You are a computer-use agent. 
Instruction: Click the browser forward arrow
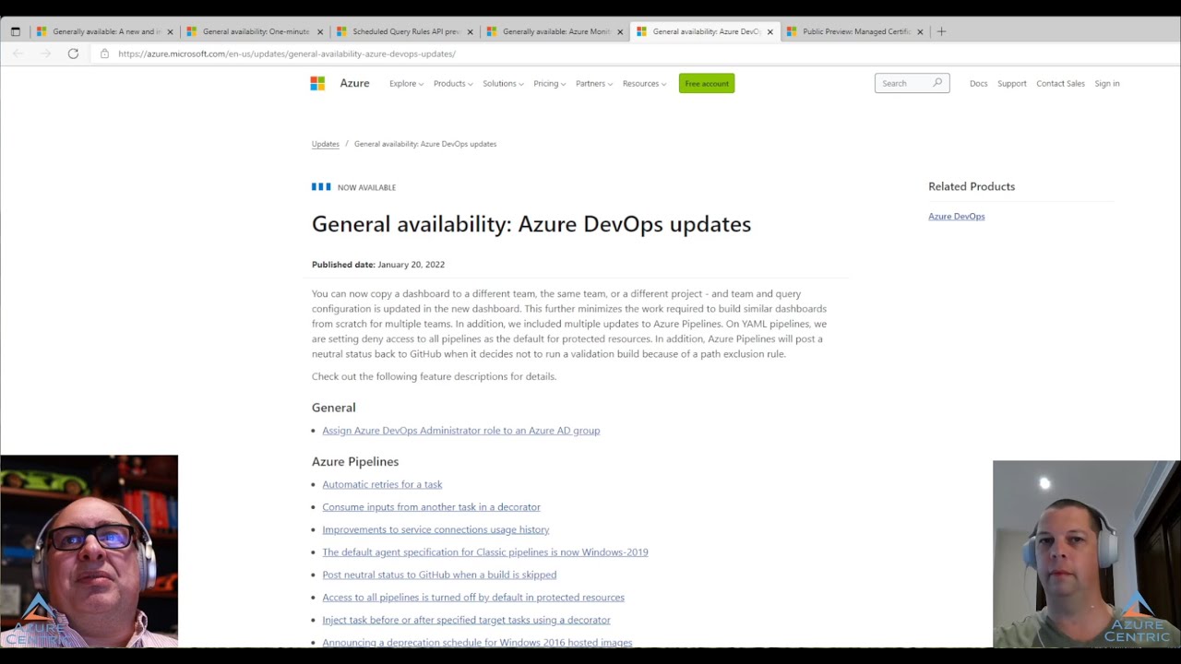tap(45, 53)
